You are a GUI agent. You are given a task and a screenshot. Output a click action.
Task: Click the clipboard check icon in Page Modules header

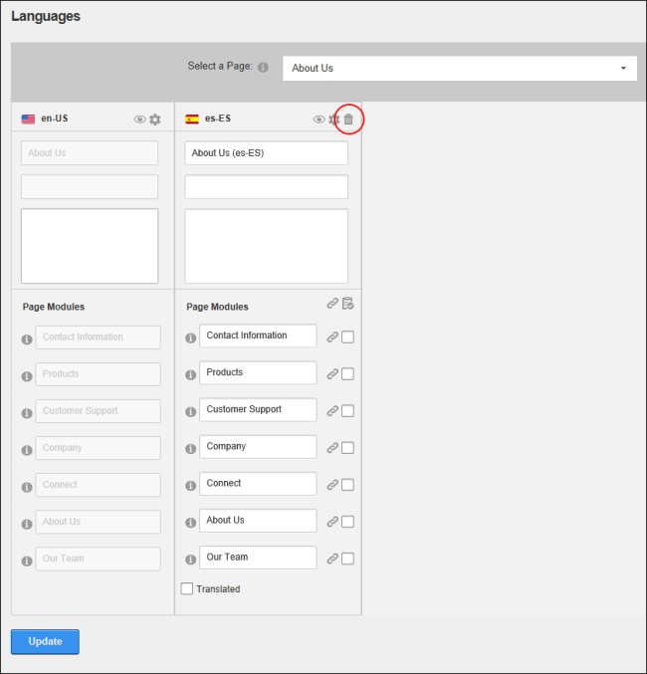[347, 304]
